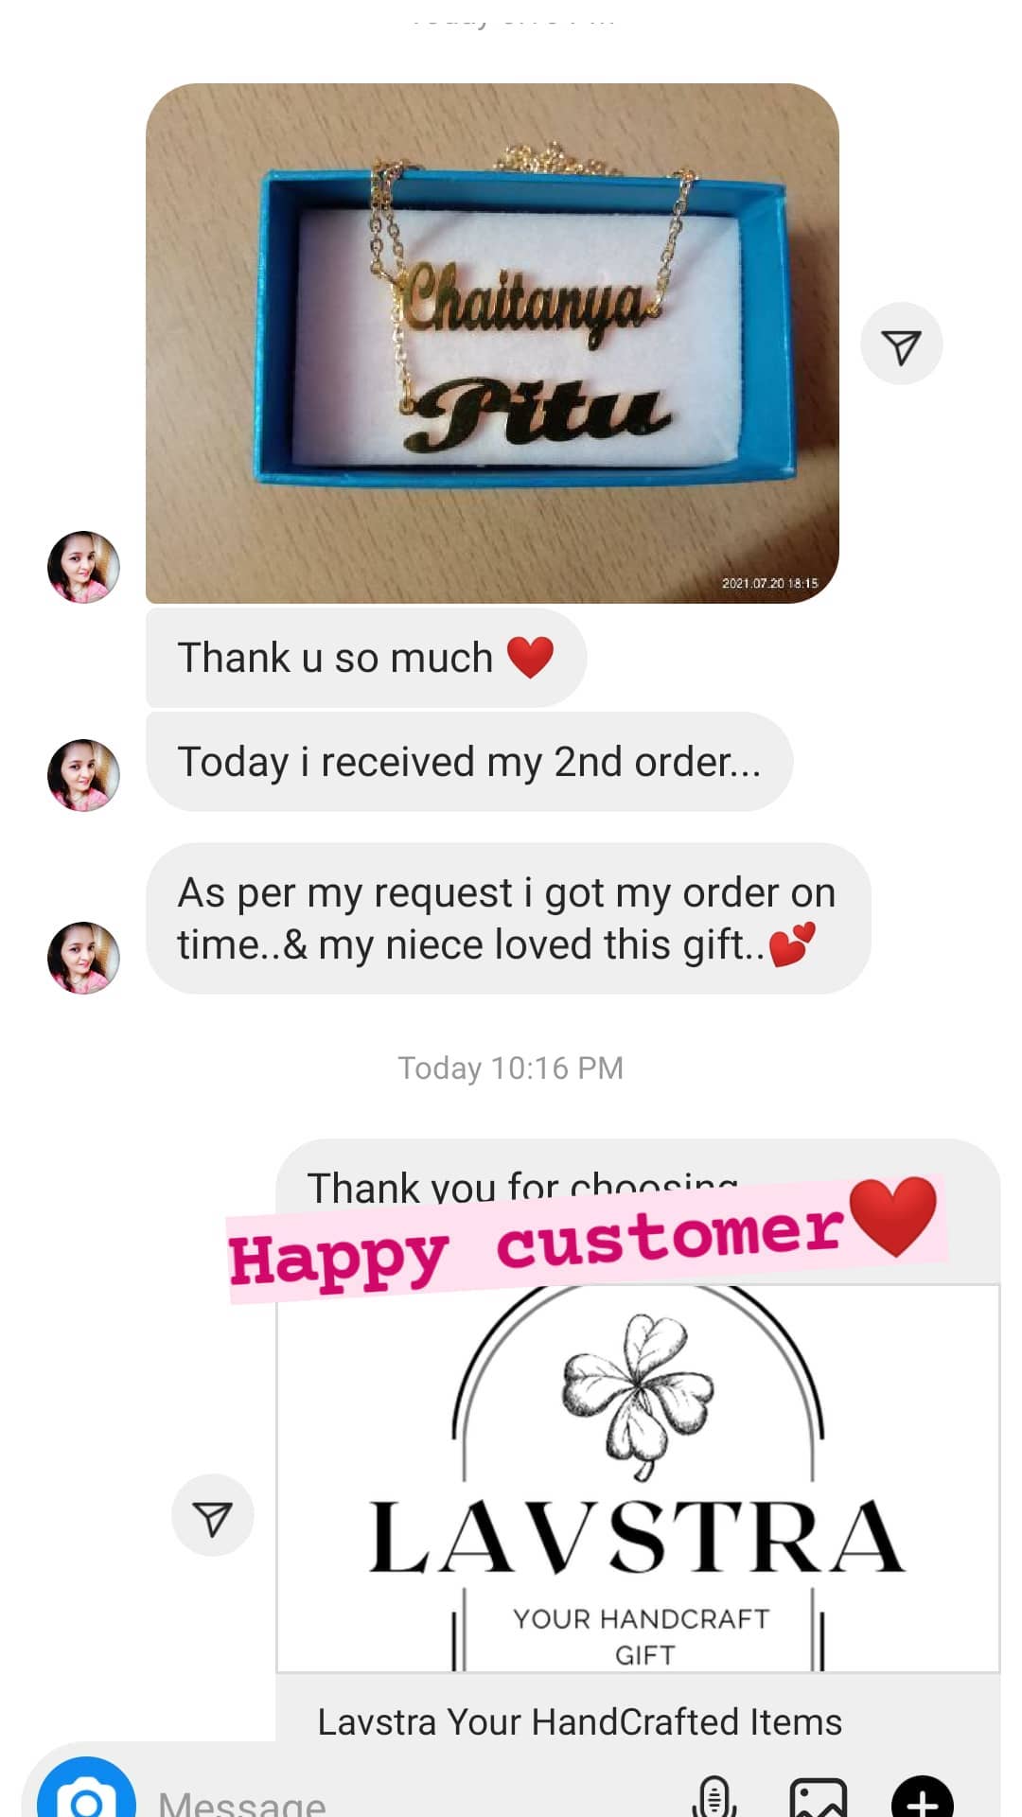The image size is (1022, 1817).
Task: Tap the avatar next to '2nd order' message
Action: coord(83,775)
